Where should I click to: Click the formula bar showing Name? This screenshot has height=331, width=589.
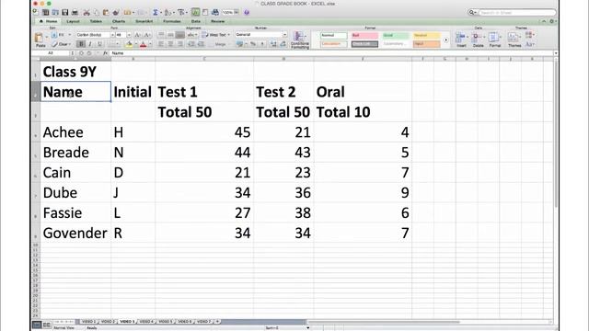pyautogui.click(x=331, y=53)
